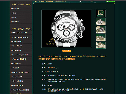Open the Girard Perregaux brand link
This screenshot has width=126, height=94.
click(x=20, y=55)
